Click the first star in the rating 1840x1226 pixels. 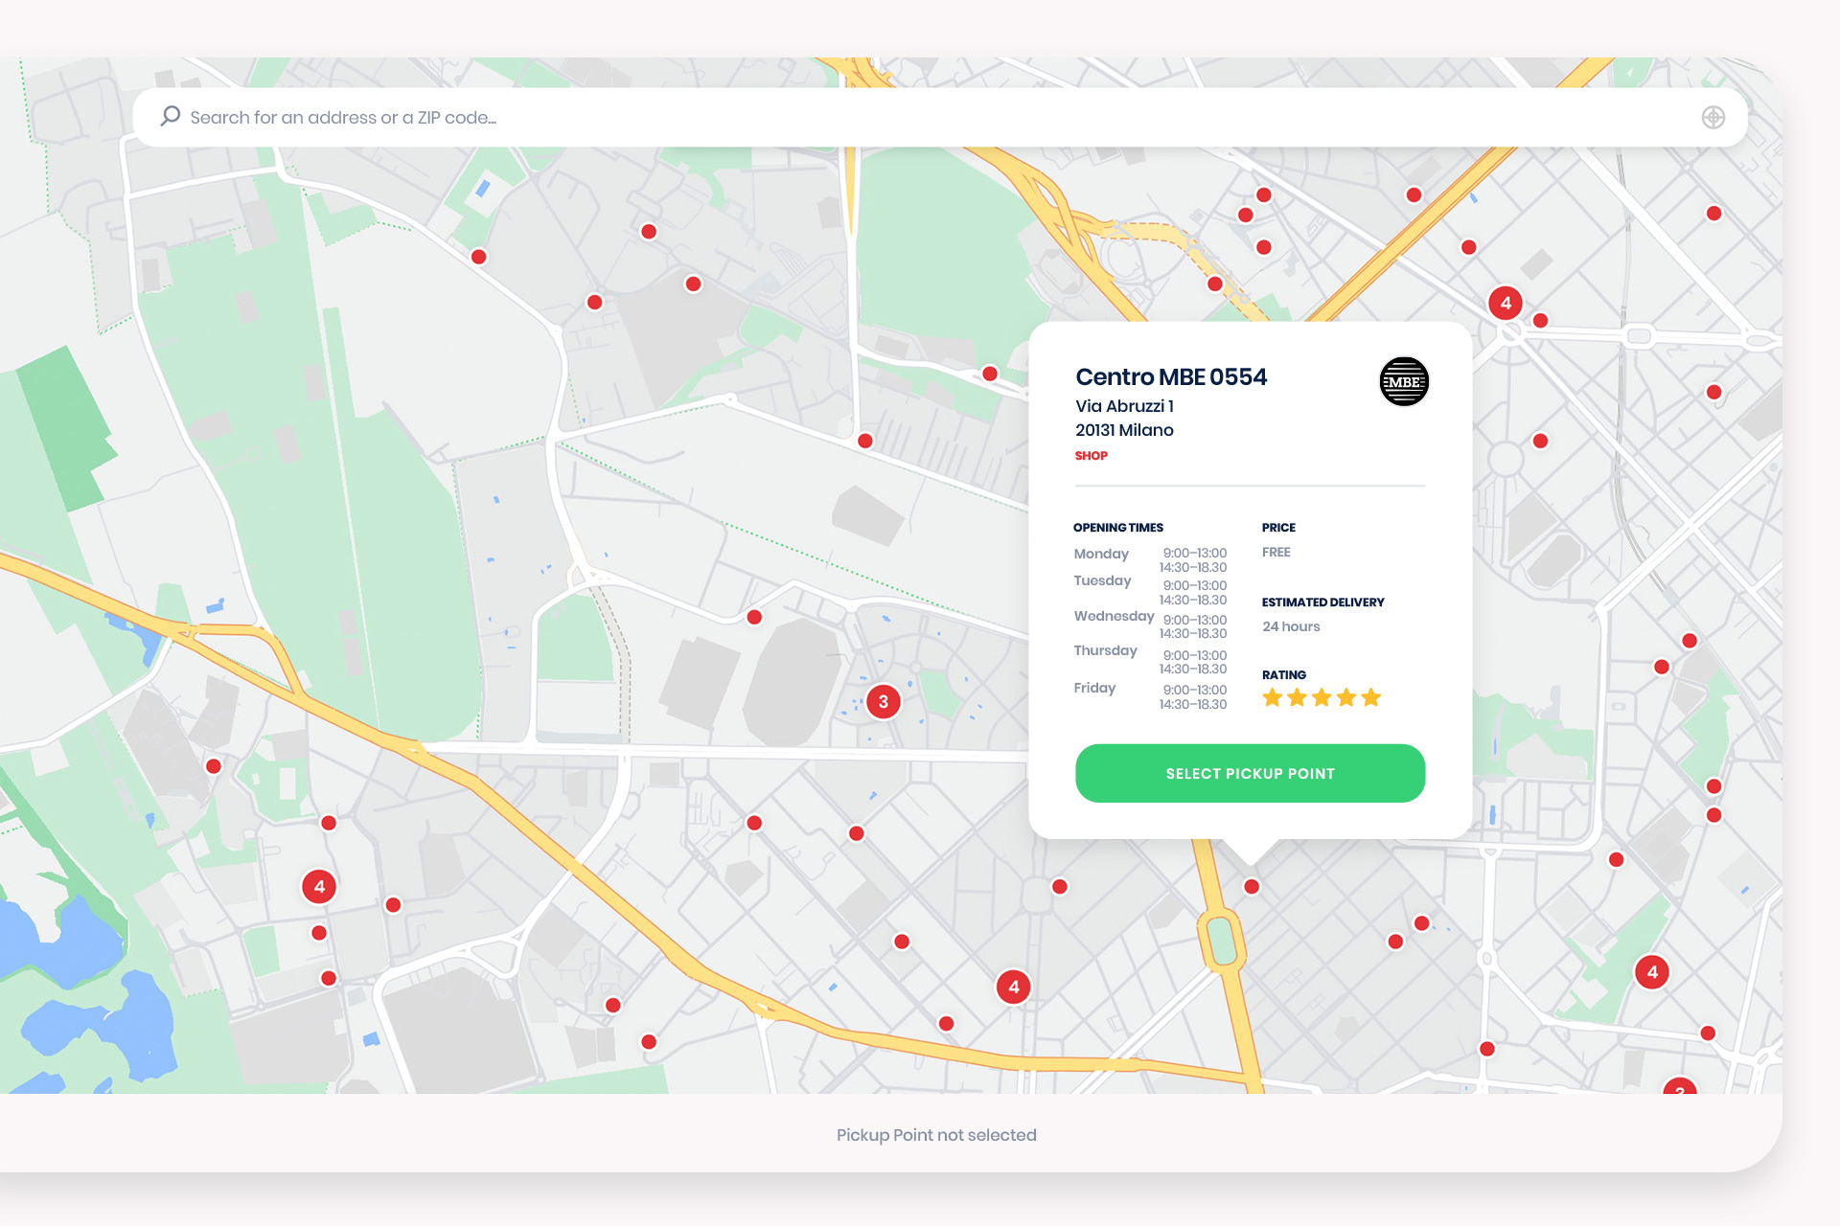(1272, 697)
